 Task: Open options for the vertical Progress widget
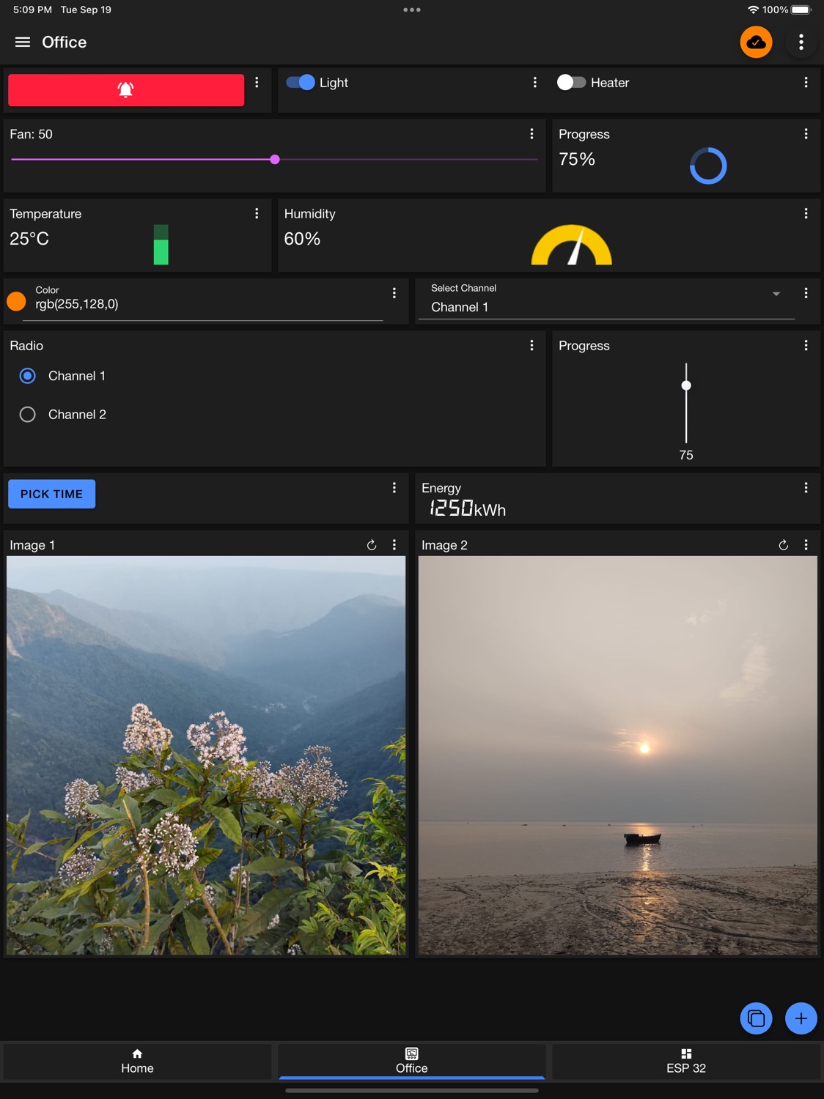[806, 346]
